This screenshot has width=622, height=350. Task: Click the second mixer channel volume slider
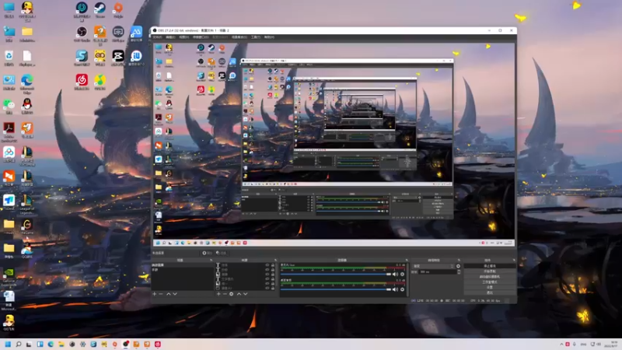[x=336, y=289]
